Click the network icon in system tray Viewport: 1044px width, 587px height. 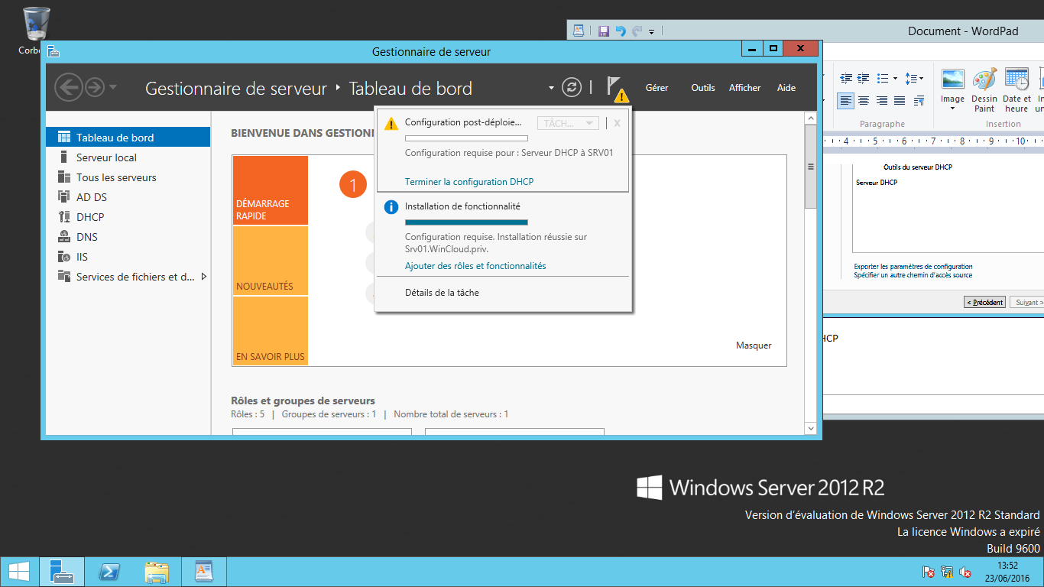(946, 572)
